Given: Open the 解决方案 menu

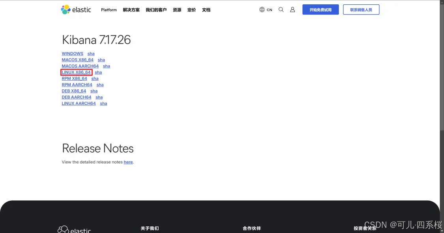Looking at the screenshot, I should (131, 10).
